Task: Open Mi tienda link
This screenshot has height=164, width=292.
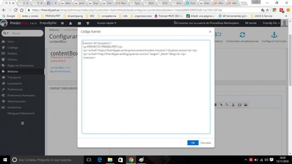Action: pos(251,23)
